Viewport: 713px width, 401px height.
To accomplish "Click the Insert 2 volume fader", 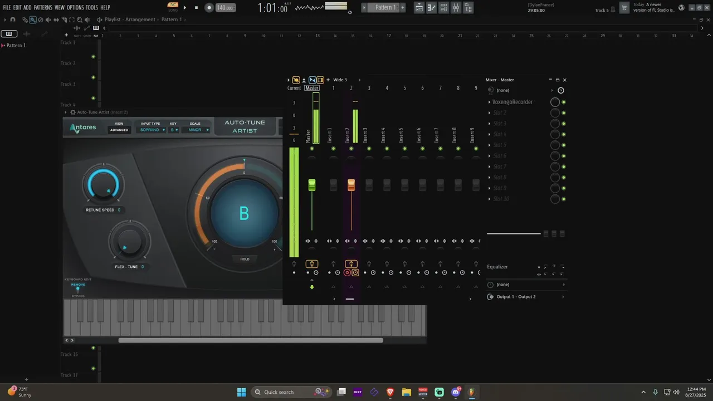I will [x=351, y=185].
